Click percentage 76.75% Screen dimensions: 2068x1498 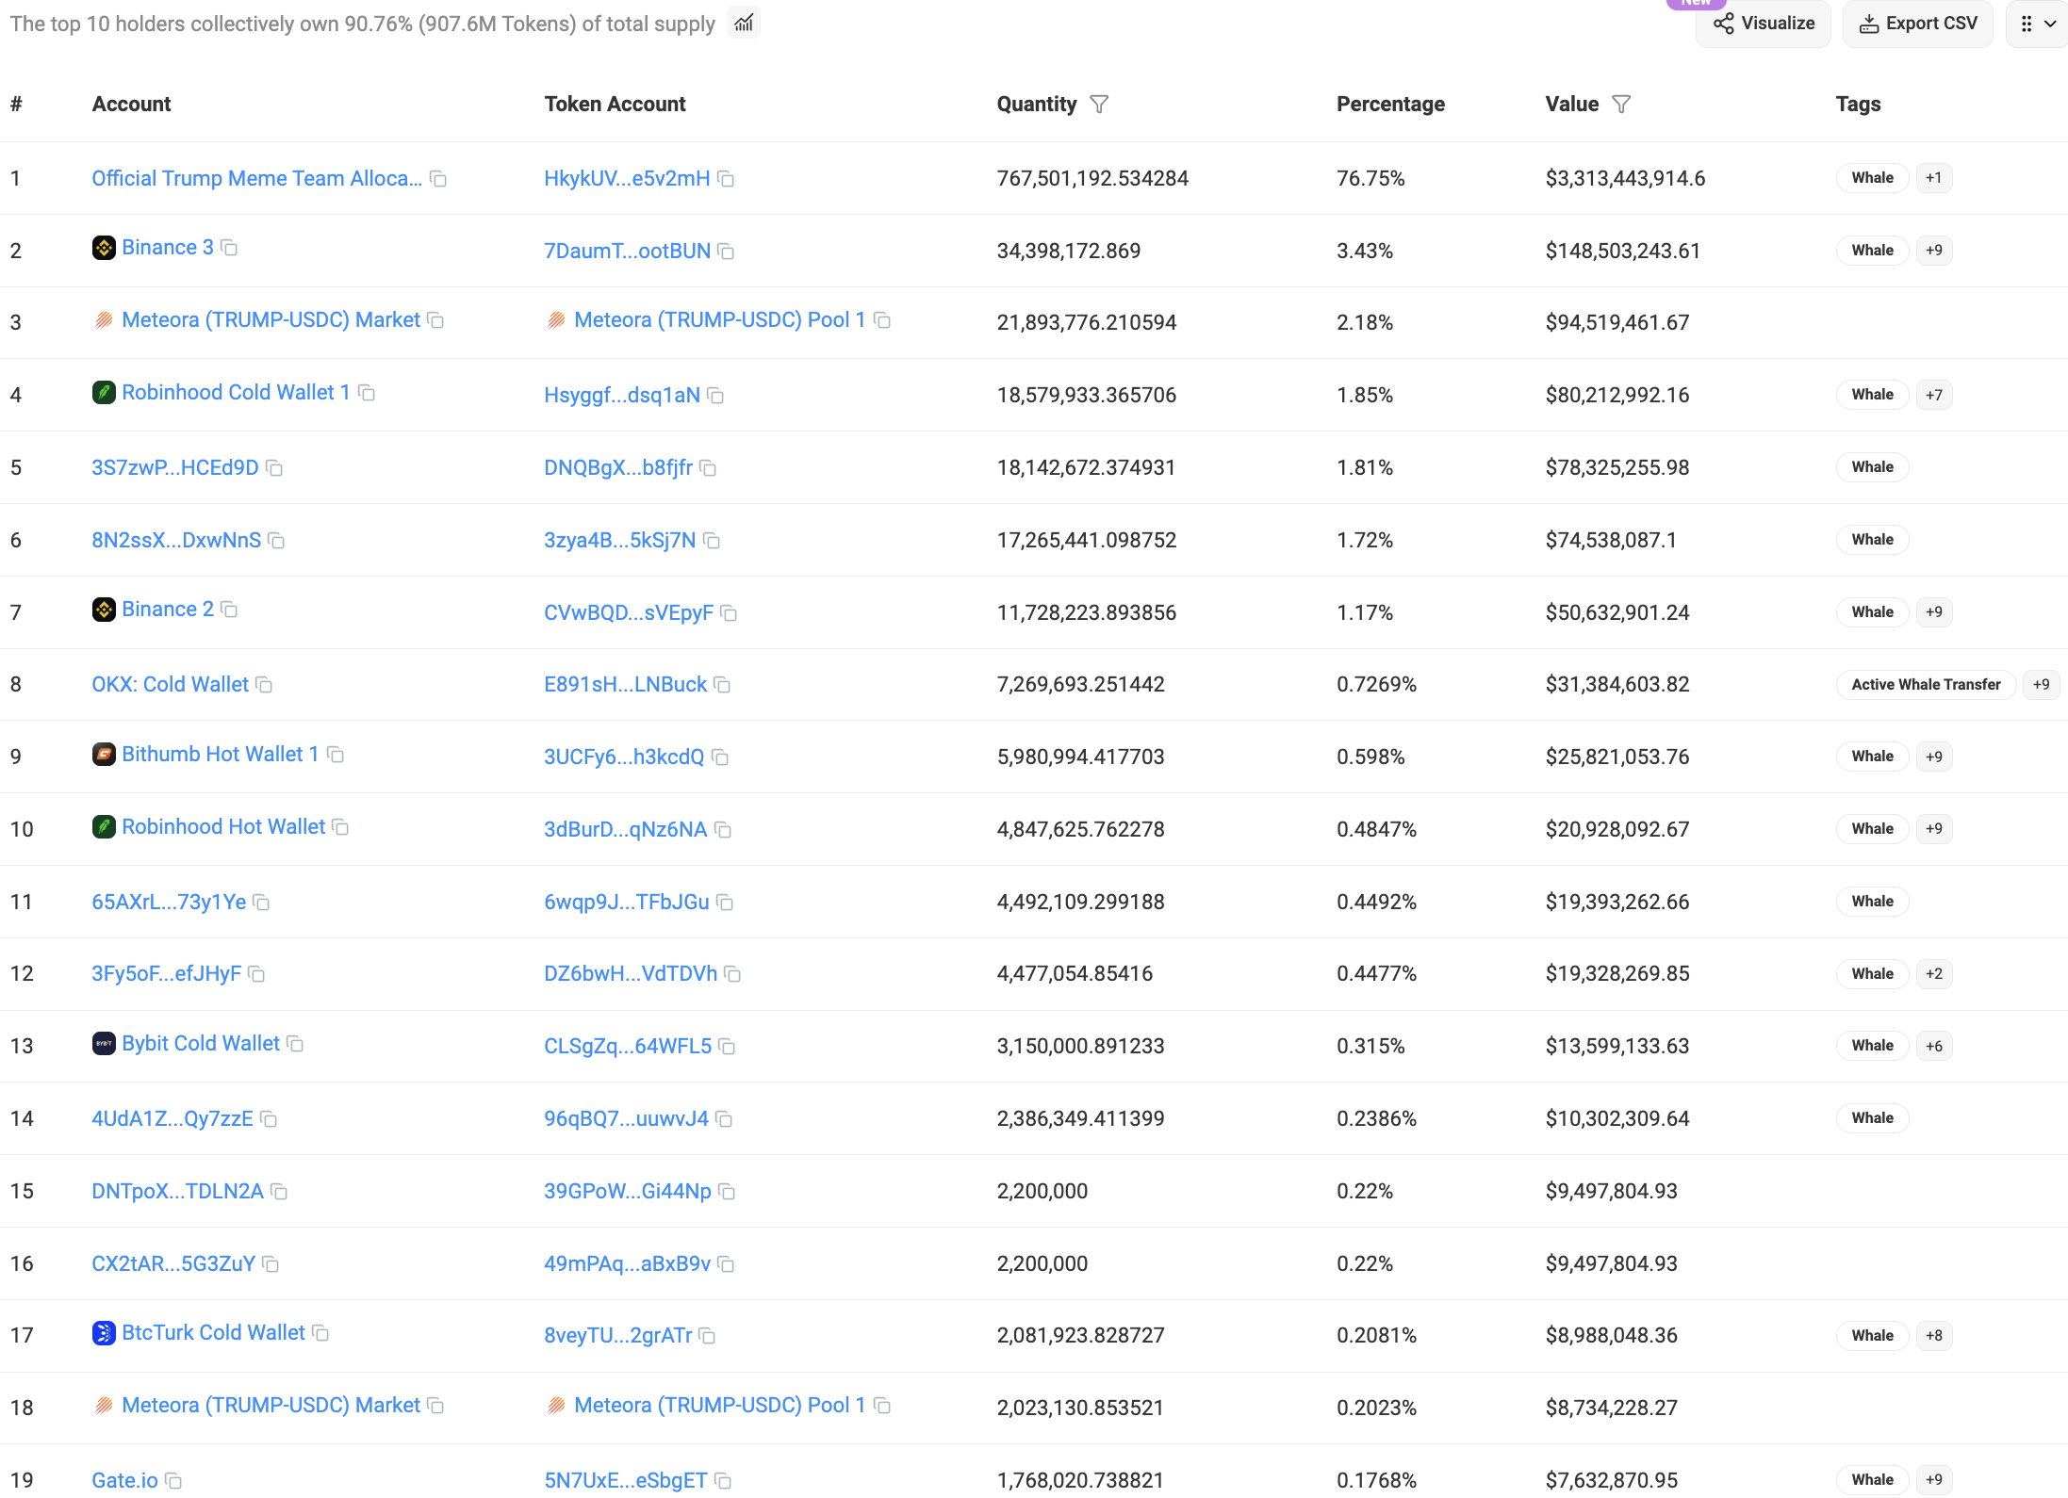coord(1370,179)
